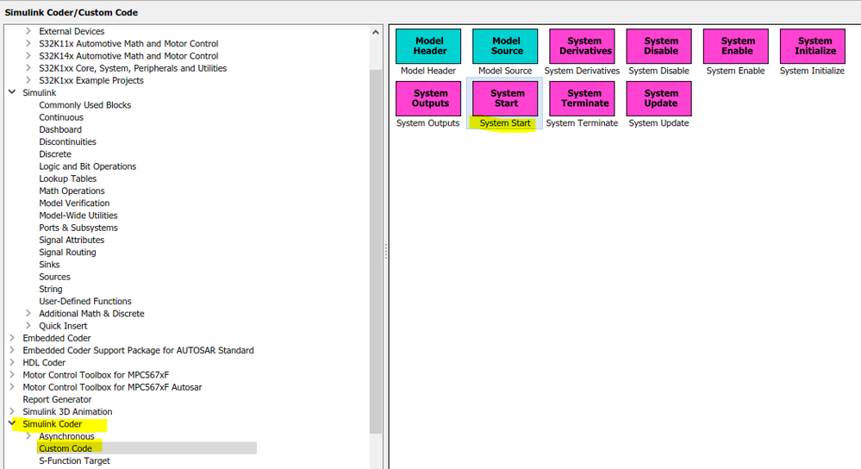Click the System Initialize caption label

click(x=812, y=71)
